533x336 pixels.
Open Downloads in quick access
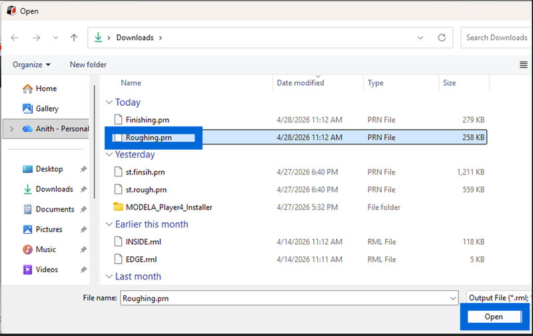tap(55, 189)
